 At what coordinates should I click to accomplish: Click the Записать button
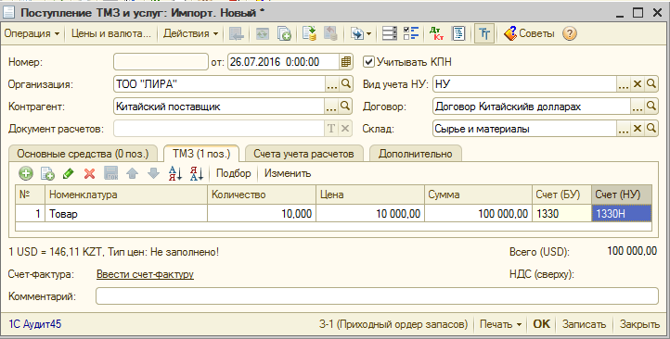(x=584, y=324)
